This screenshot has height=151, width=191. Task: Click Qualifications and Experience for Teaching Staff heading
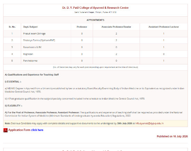(x=32, y=74)
